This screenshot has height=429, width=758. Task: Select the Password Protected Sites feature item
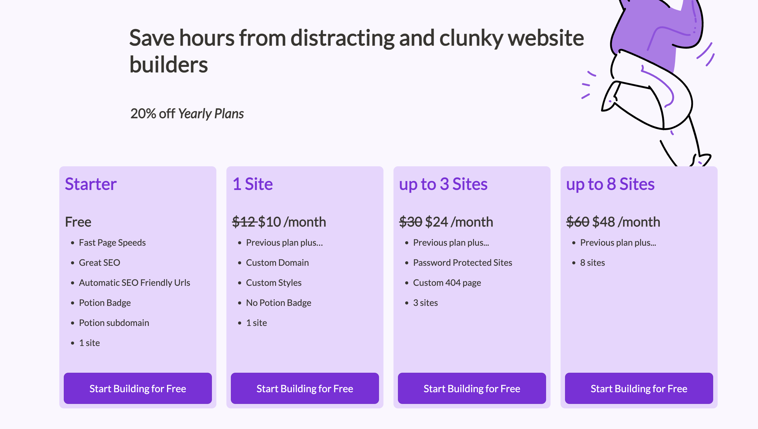pos(462,262)
